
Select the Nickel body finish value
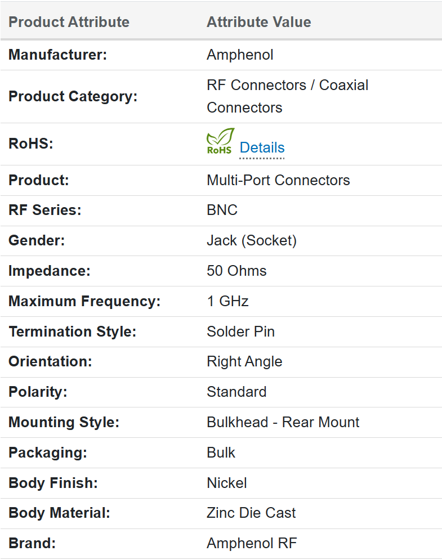click(x=226, y=483)
